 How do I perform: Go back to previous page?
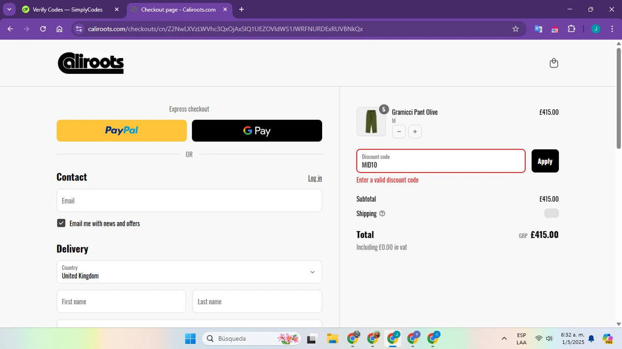point(10,29)
